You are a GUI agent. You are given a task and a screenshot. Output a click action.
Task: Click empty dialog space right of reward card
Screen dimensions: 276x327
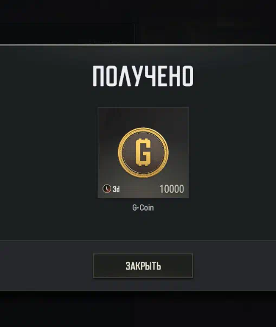tap(232, 153)
